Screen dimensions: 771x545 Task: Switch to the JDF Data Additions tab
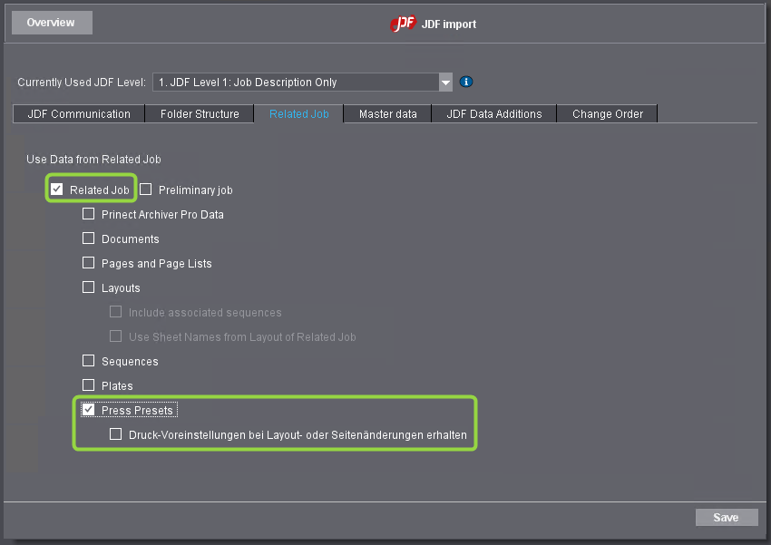coord(493,113)
